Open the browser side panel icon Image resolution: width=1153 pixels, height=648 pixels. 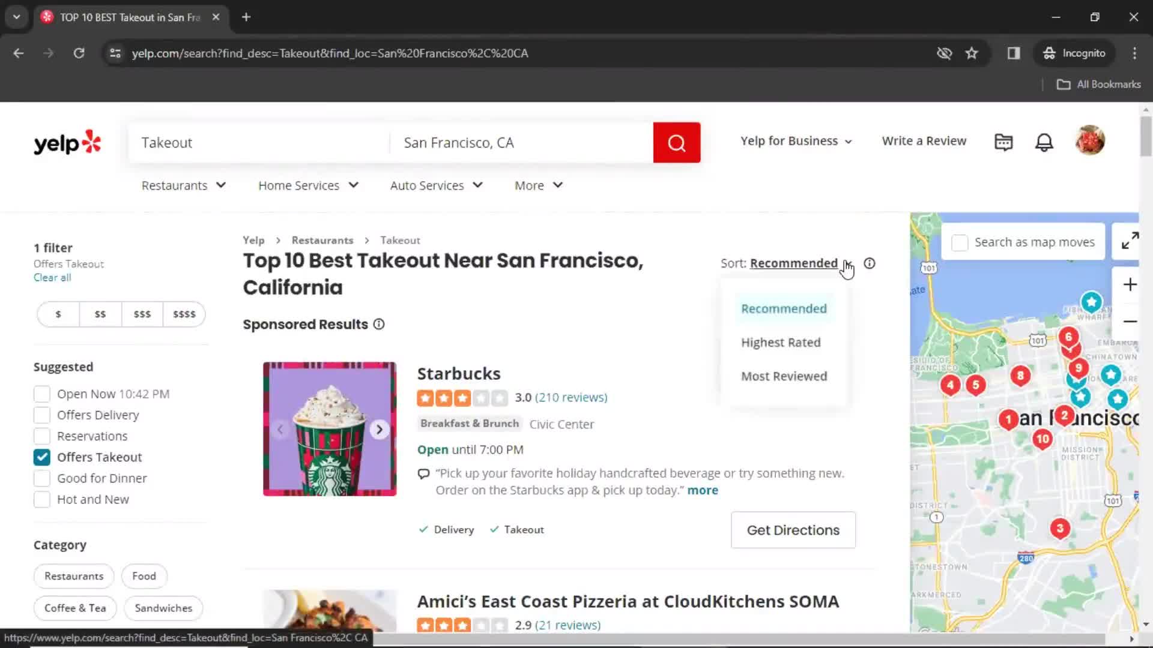click(1014, 53)
